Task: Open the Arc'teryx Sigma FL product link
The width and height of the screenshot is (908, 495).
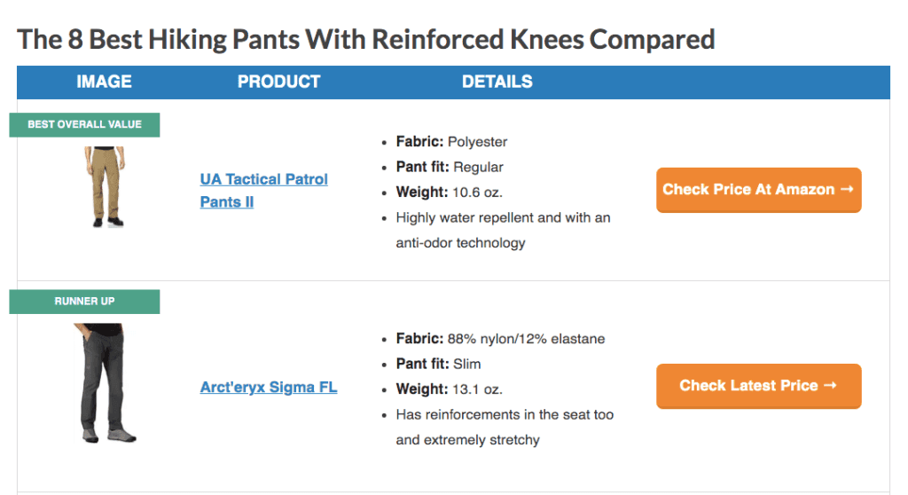Action: 268,387
